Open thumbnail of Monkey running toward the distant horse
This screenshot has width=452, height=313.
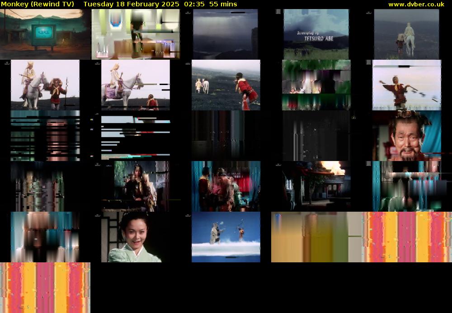tap(226, 85)
